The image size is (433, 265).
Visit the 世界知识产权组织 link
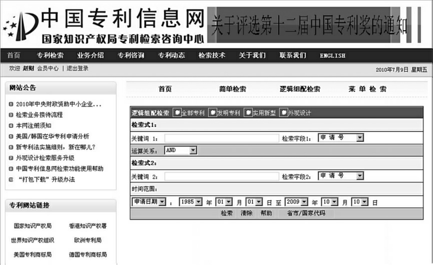point(33,240)
